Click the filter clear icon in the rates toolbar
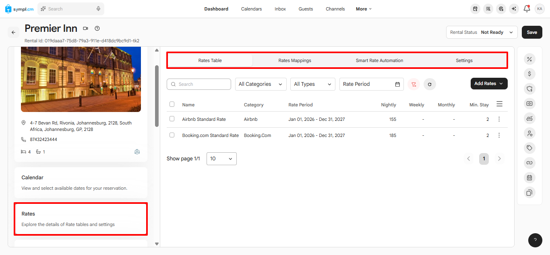This screenshot has height=255, width=550. 414,84
